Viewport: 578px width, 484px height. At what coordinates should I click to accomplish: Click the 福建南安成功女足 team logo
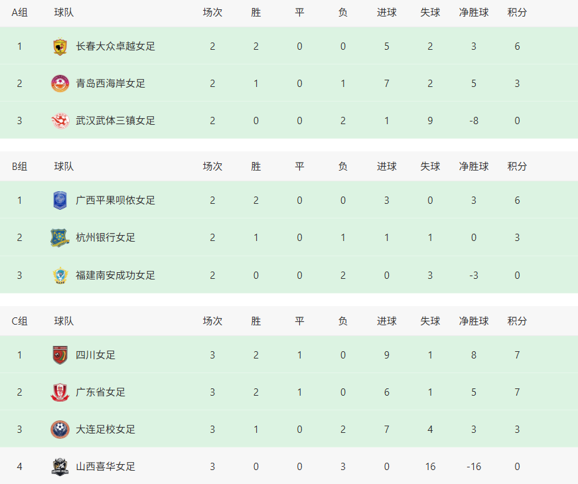point(60,276)
